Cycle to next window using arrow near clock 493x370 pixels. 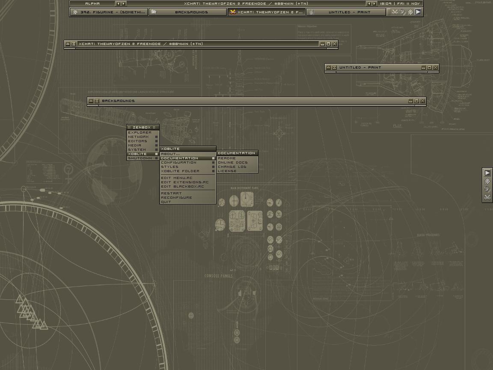click(x=374, y=4)
